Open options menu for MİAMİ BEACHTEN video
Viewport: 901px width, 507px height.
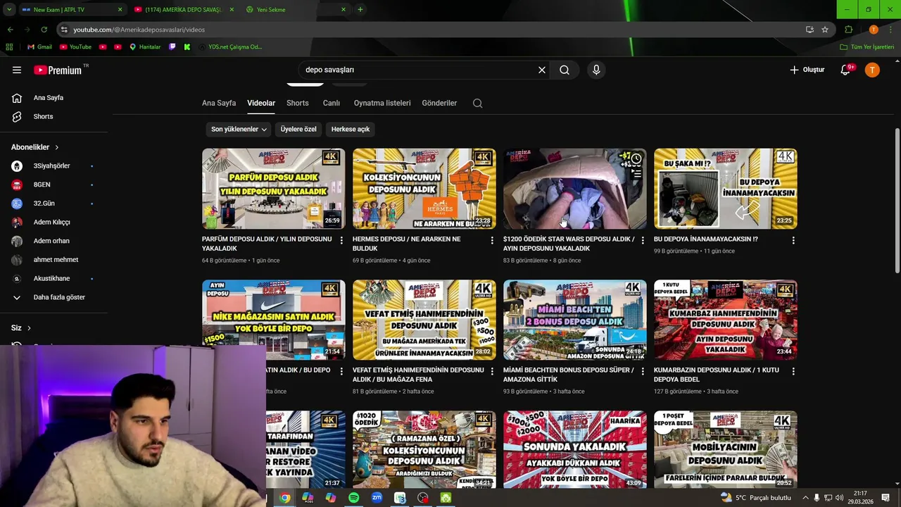(643, 371)
